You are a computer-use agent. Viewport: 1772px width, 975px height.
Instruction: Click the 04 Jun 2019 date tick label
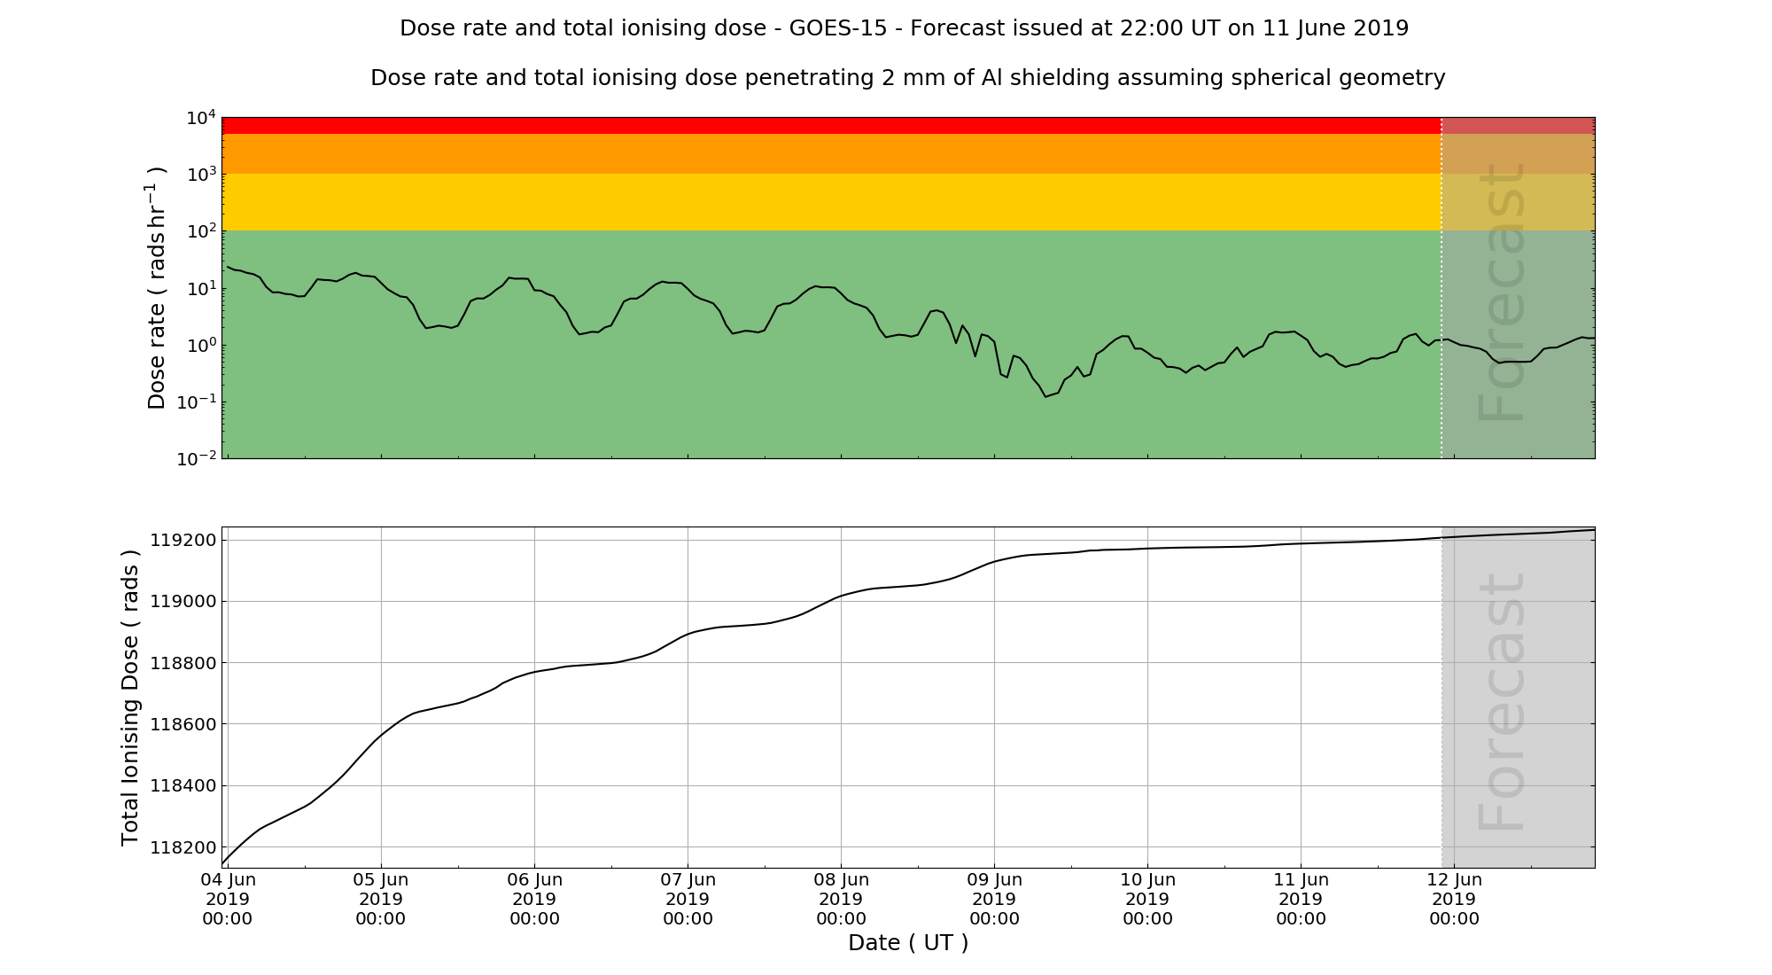click(x=228, y=899)
